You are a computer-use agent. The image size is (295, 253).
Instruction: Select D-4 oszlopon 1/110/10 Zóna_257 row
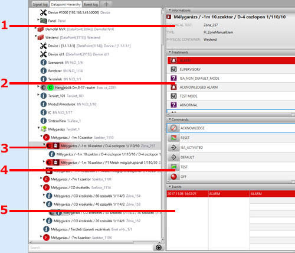coord(95,146)
